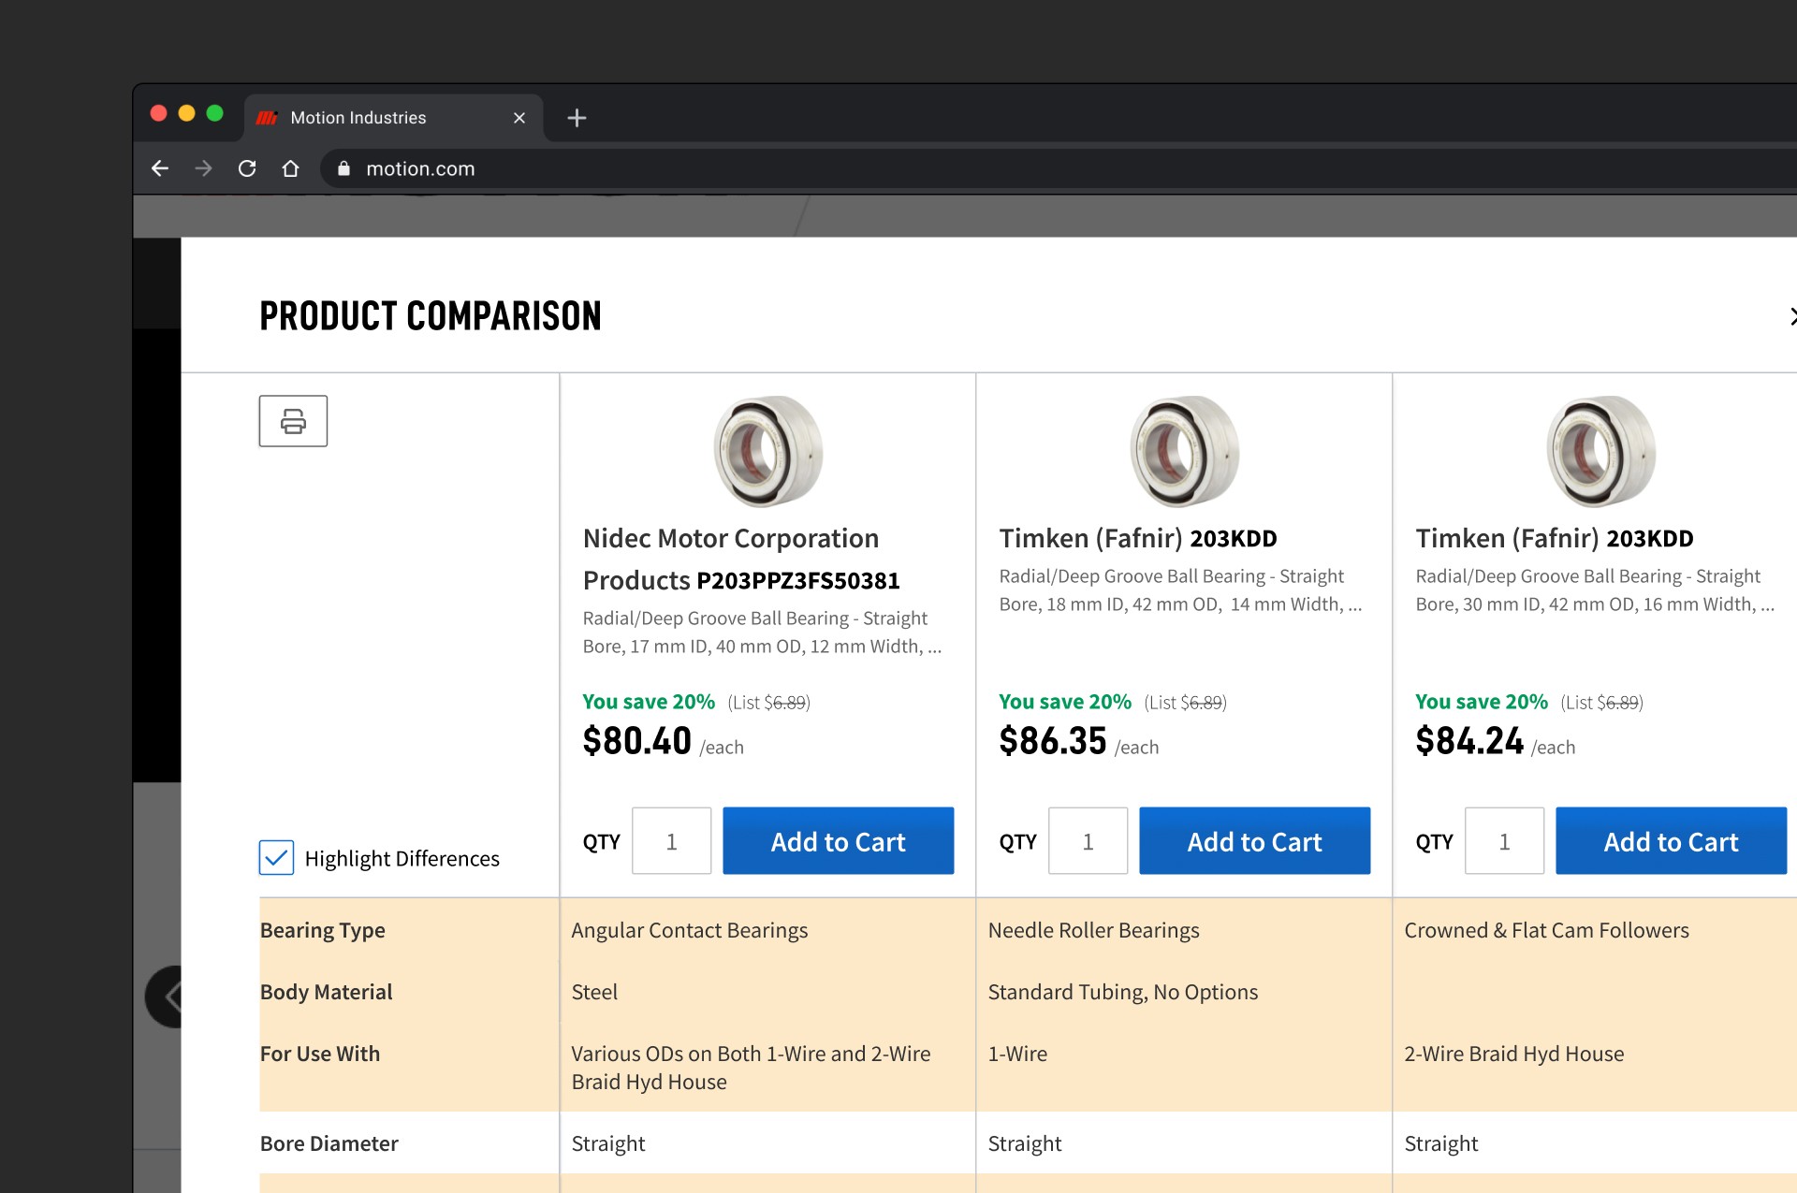
Task: Click "You save 20%" above the $84.24 price
Action: click(x=1482, y=702)
